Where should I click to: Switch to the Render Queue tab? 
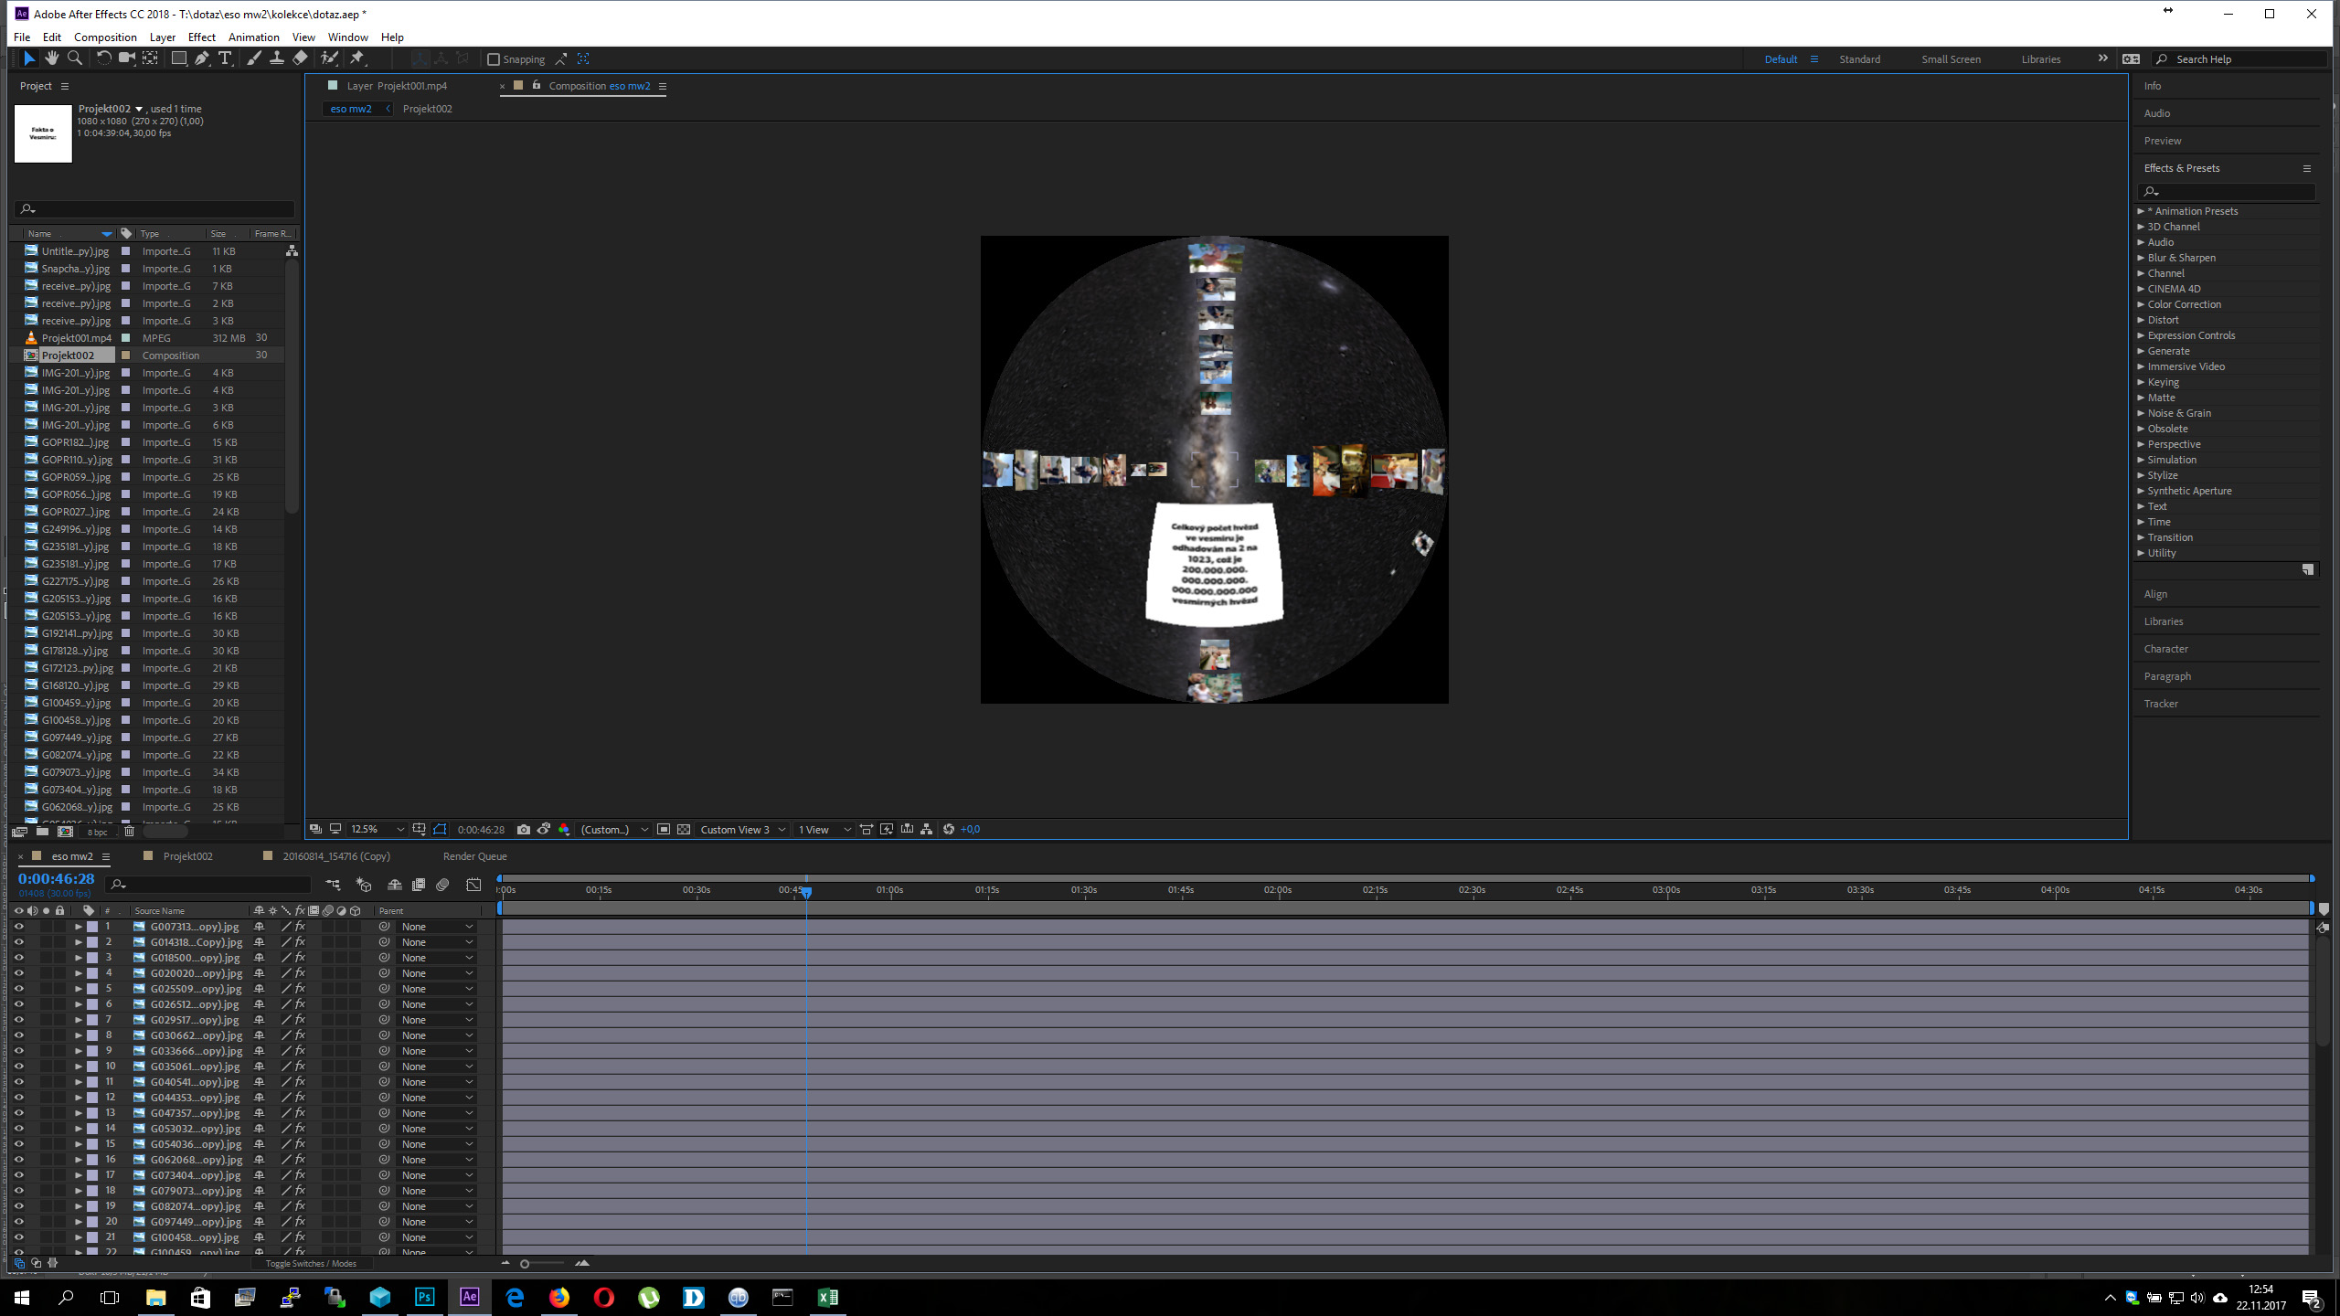point(474,856)
